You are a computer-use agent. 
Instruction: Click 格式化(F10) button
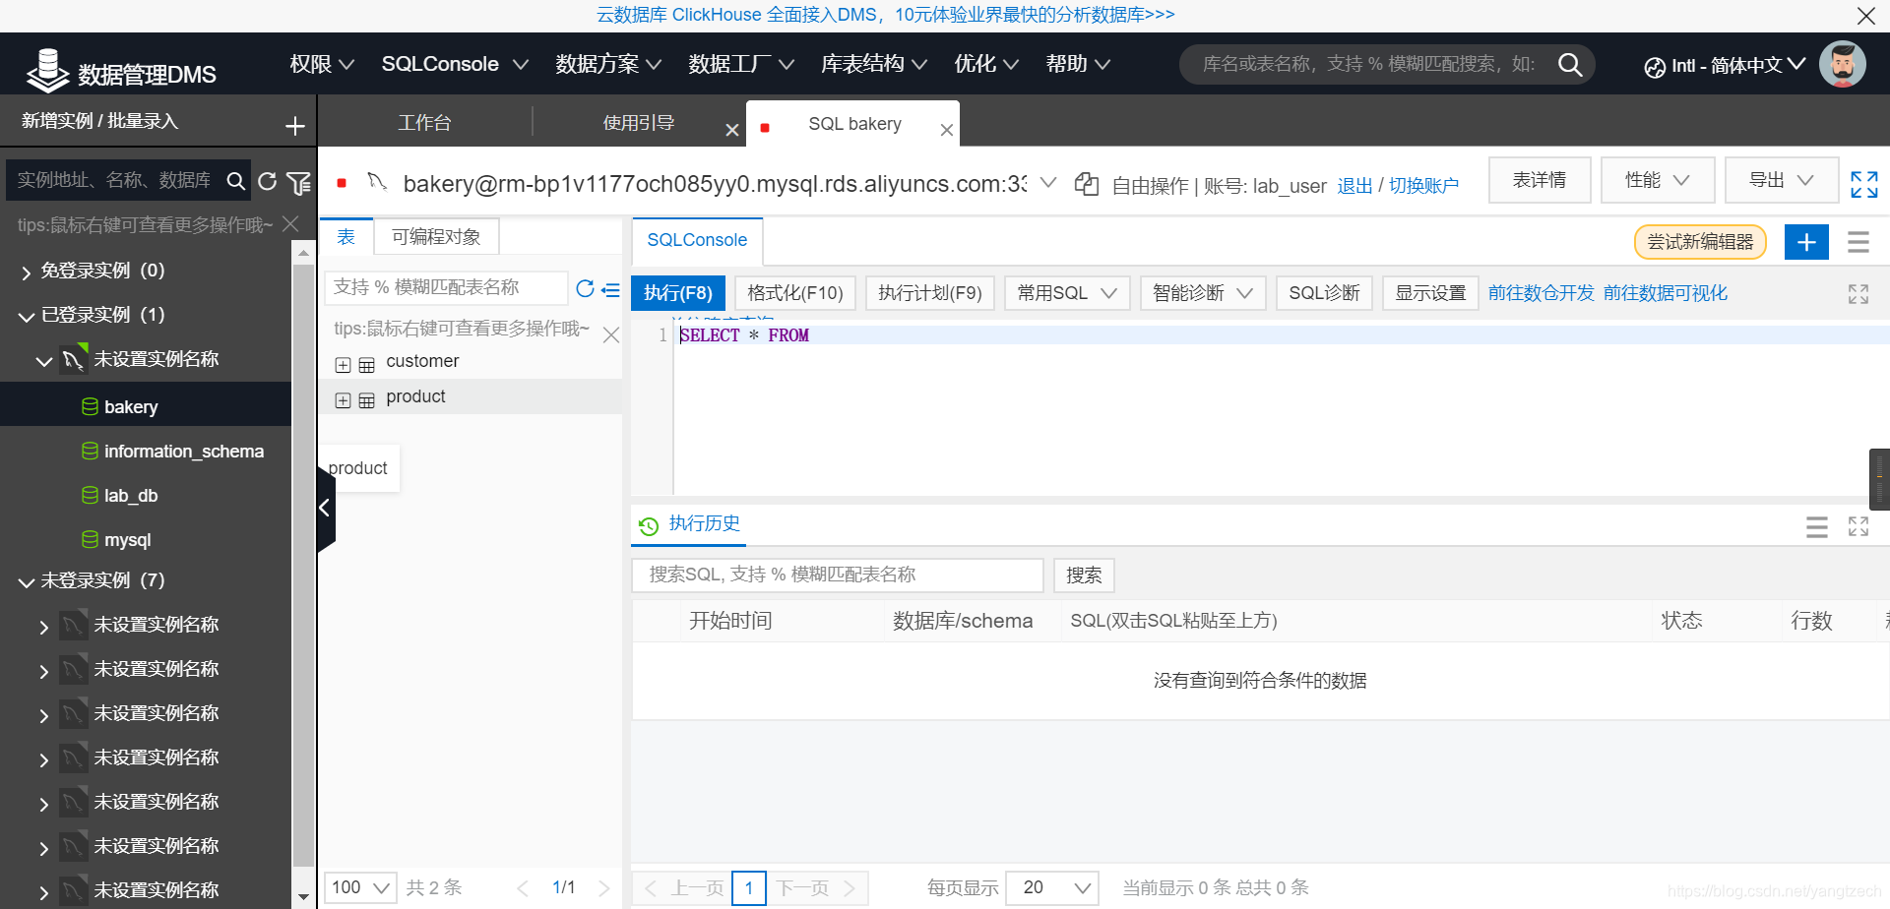pyautogui.click(x=795, y=293)
